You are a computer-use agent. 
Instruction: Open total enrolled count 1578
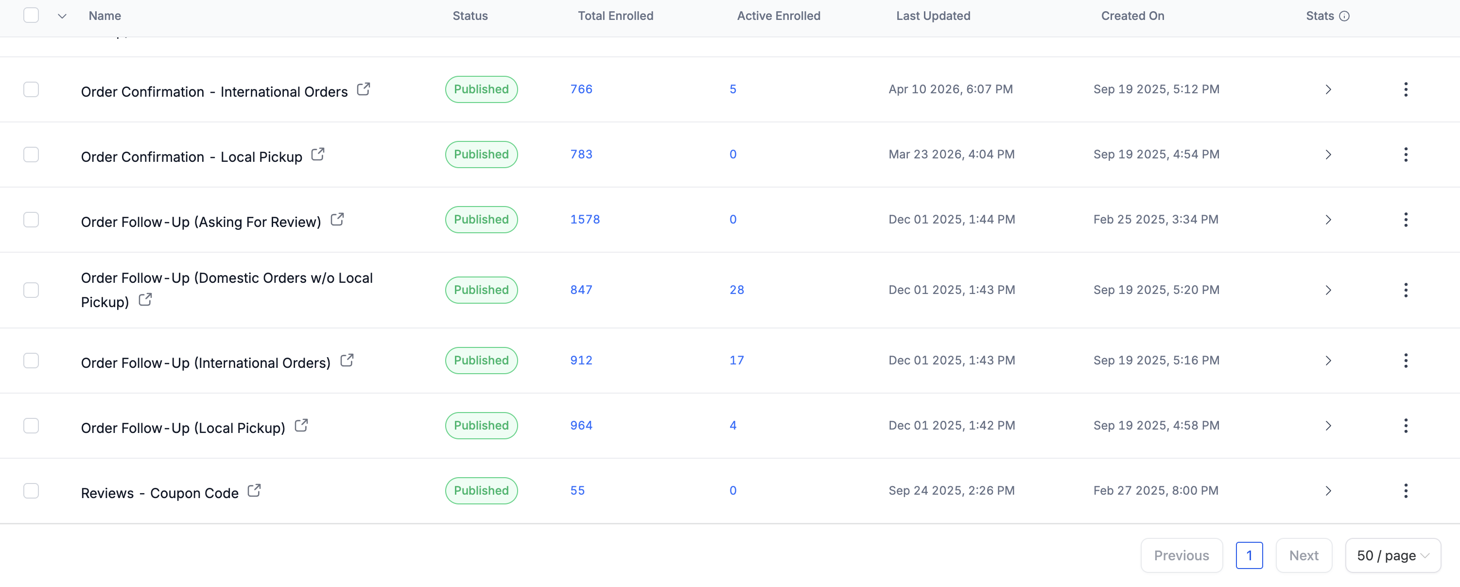pyautogui.click(x=585, y=220)
